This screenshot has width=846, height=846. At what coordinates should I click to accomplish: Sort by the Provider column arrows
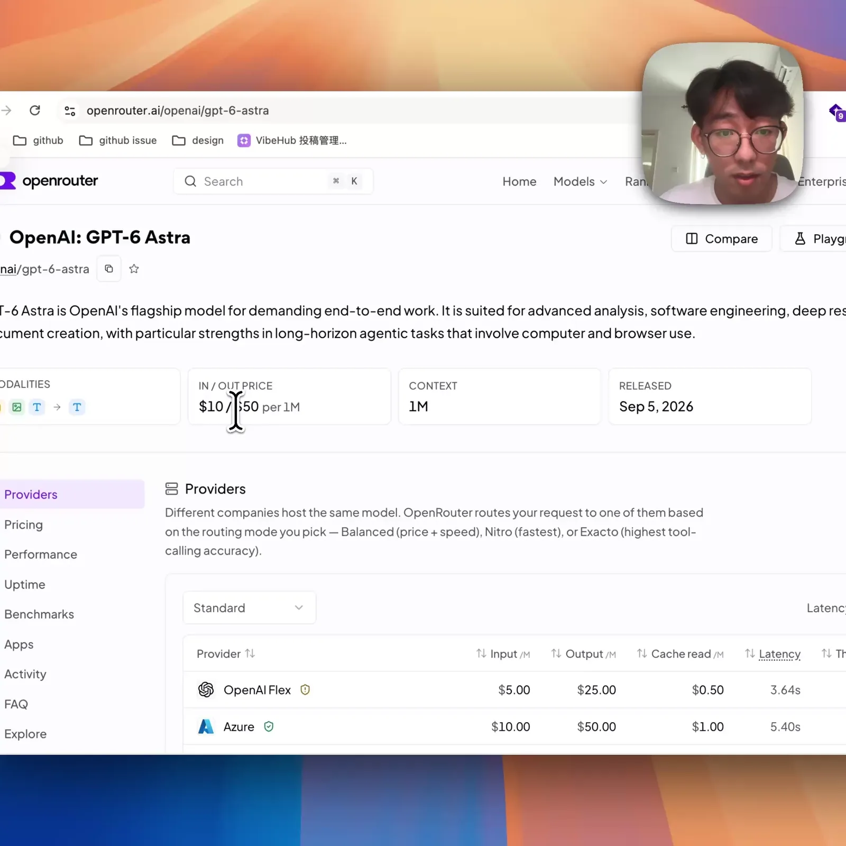tap(250, 654)
